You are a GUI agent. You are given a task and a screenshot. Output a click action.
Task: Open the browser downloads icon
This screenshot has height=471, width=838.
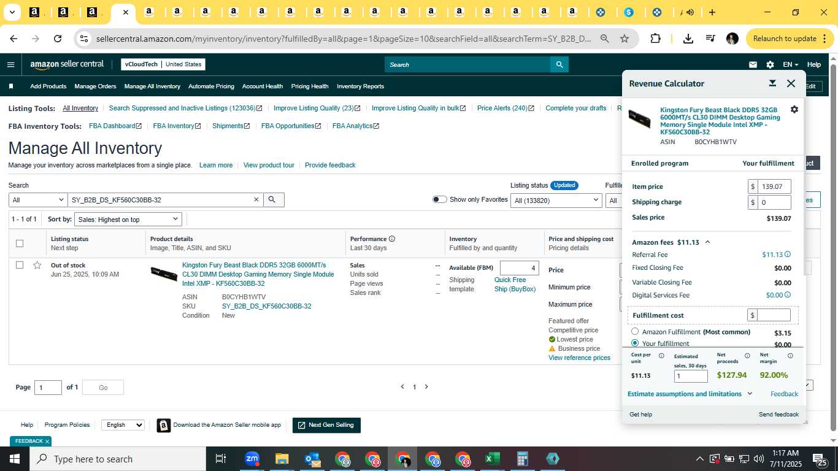point(688,39)
